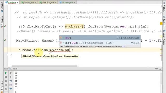The width and height of the screenshot is (166, 93).
Task: Open the Structure tool window
Action: coord(2,22)
